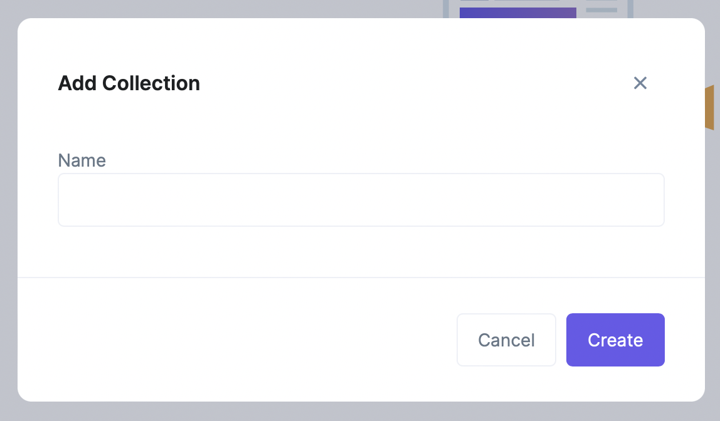Viewport: 720px width, 421px height.
Task: Click the orange shape at the right edge
Action: click(709, 107)
